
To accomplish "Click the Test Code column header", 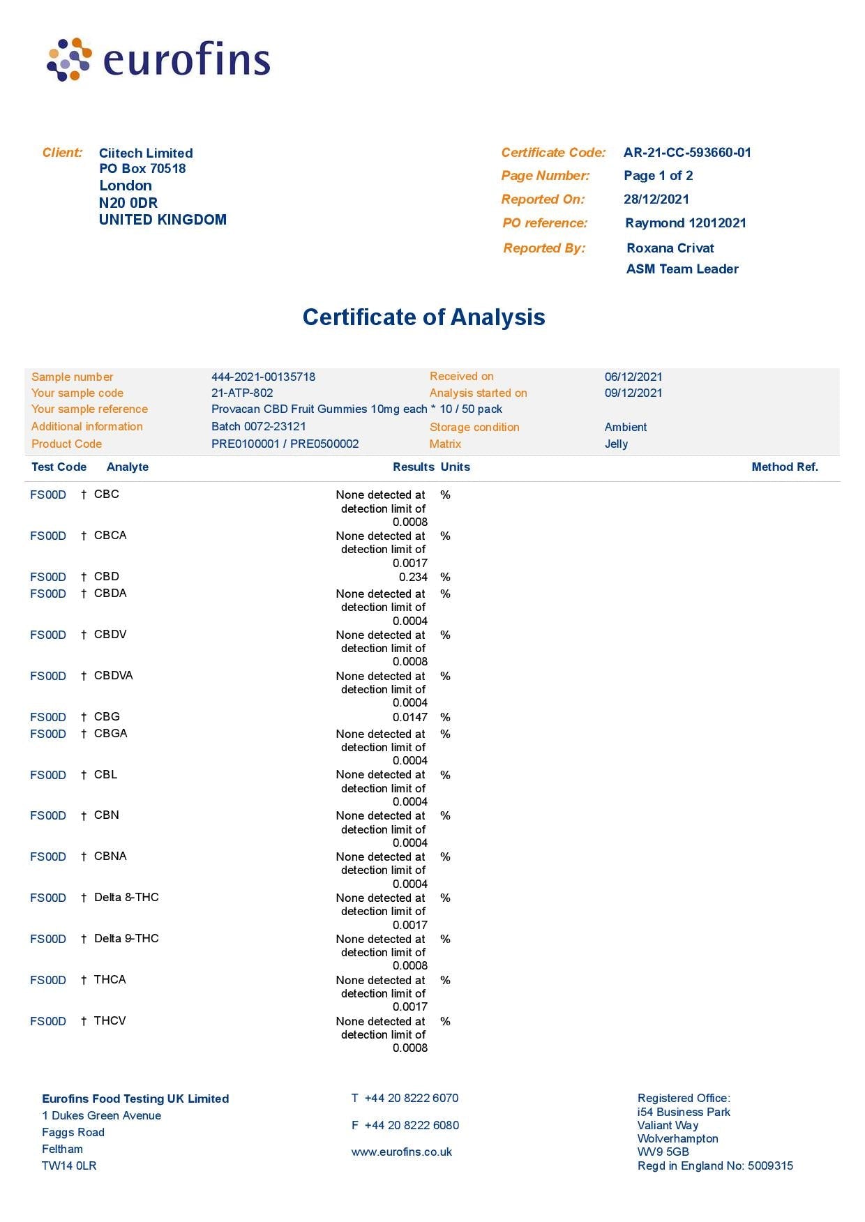I will [x=59, y=467].
